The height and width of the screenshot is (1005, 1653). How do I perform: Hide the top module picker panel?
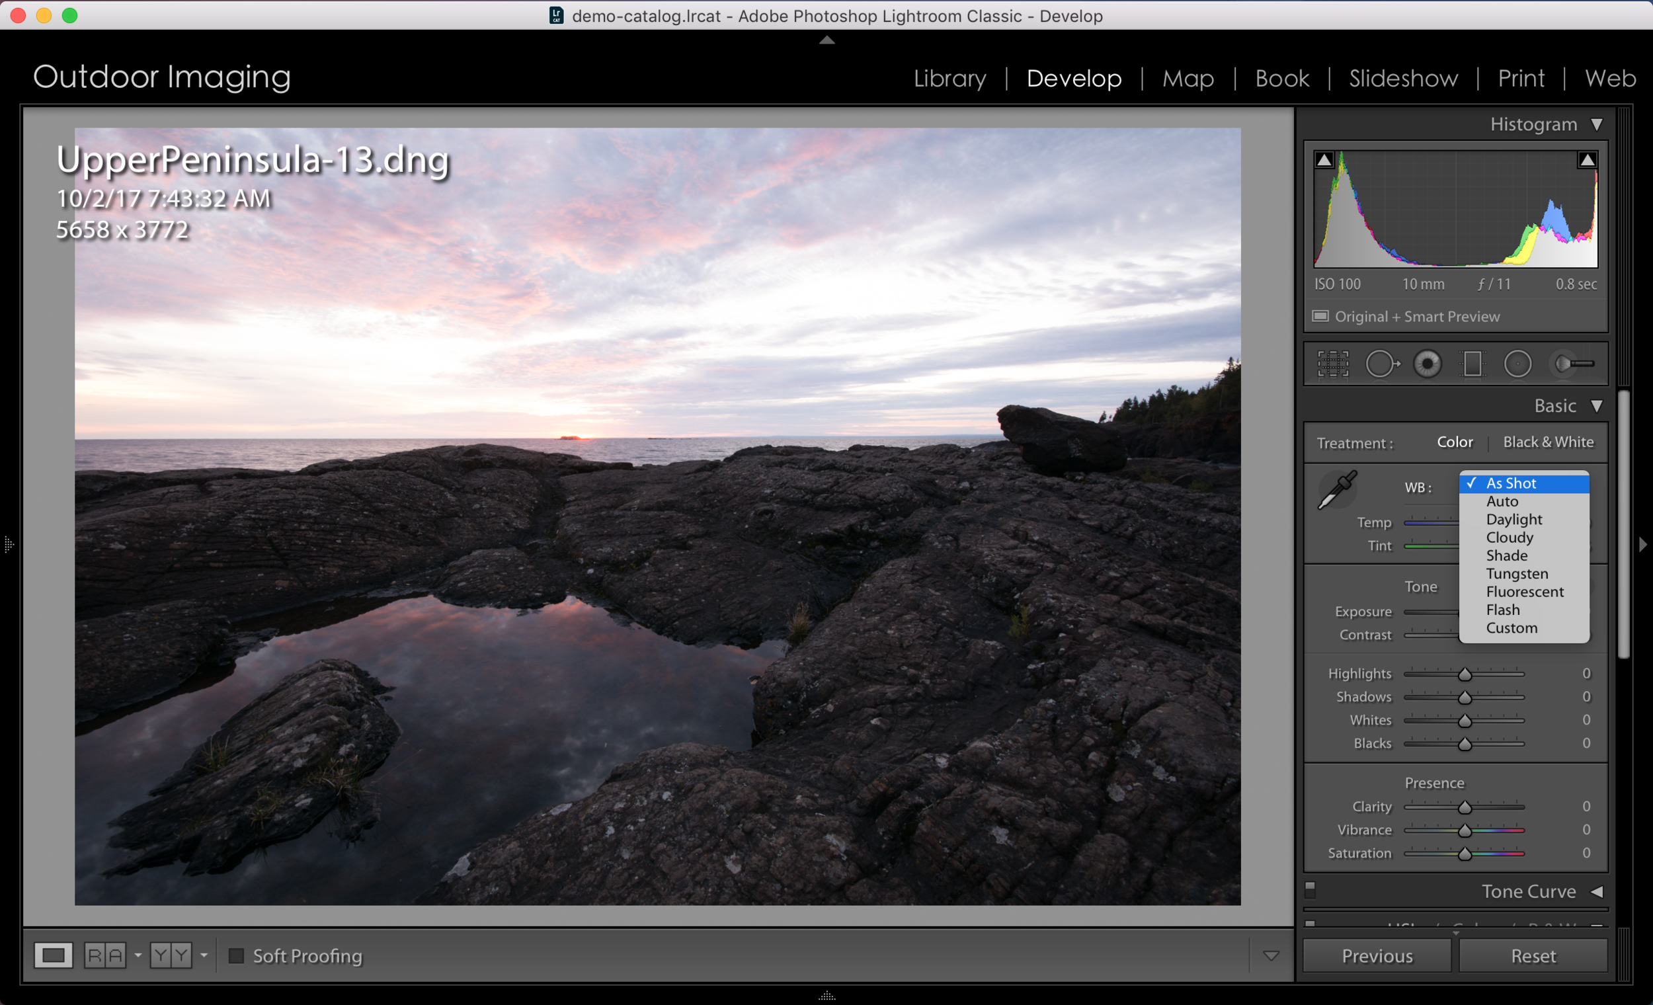coord(826,40)
